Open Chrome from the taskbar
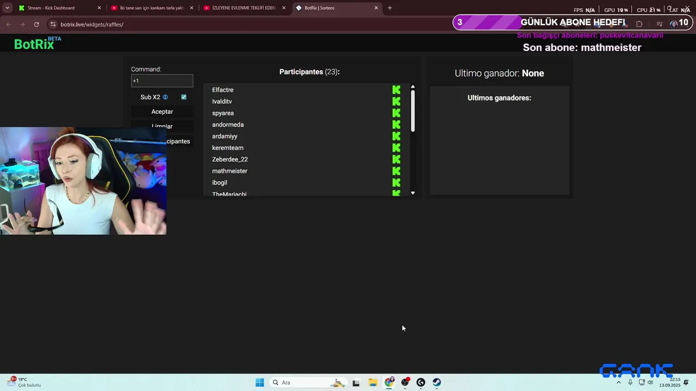The height and width of the screenshot is (391, 696). (x=389, y=382)
